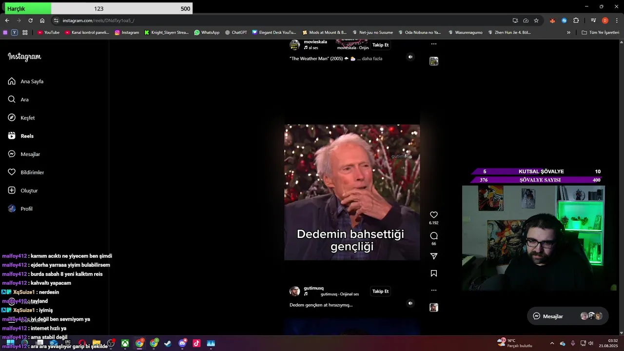View site information icon in address bar
Image resolution: width=624 pixels, height=351 pixels.
tap(56, 20)
